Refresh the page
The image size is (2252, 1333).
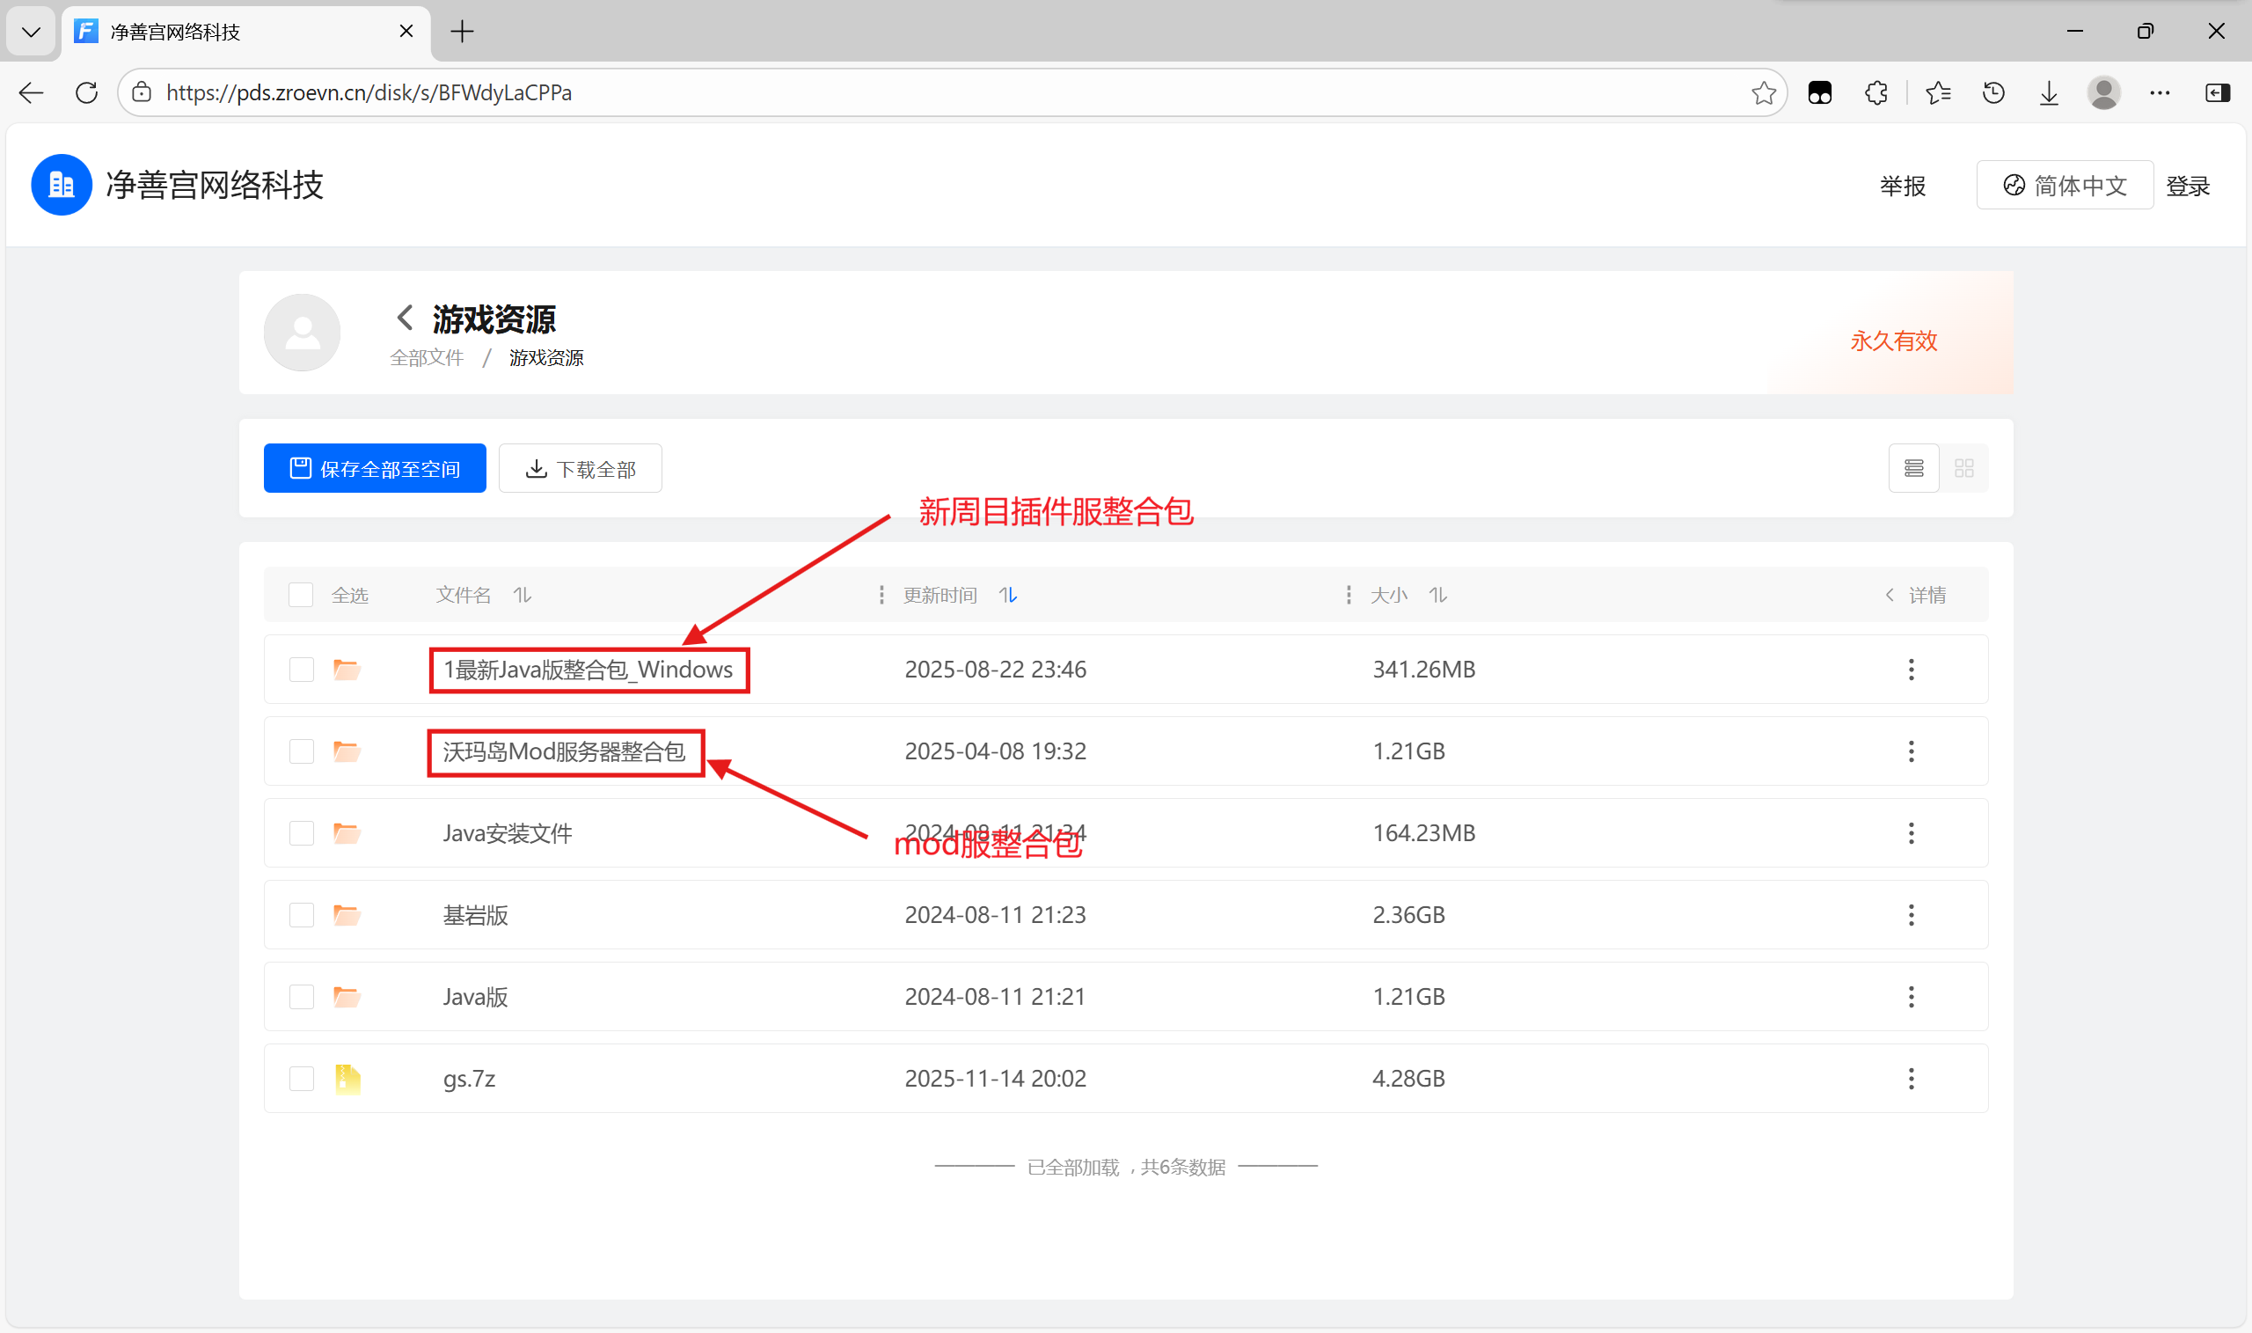click(x=86, y=92)
